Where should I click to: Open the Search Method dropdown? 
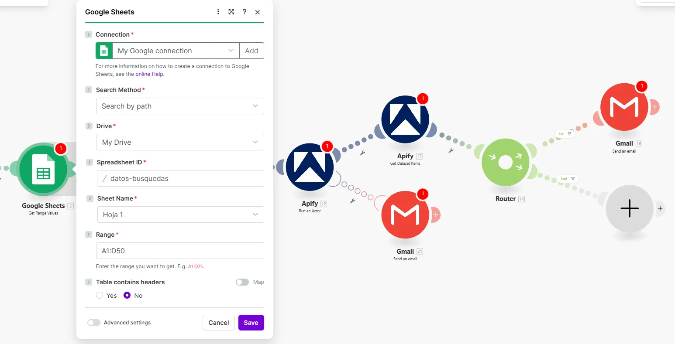180,106
